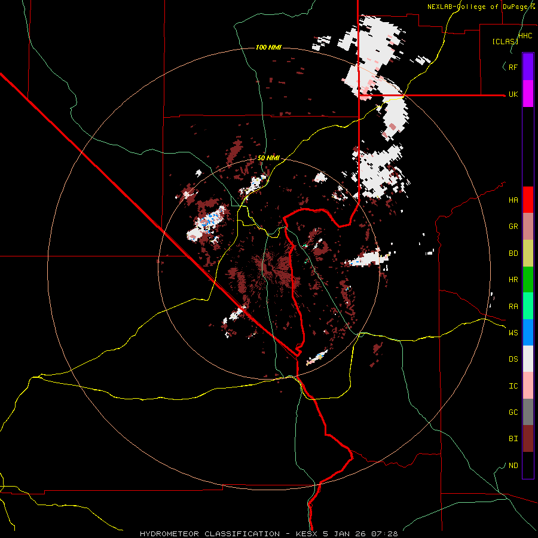
Task: Click the gray GC legend color swatch
Action: [x=528, y=412]
